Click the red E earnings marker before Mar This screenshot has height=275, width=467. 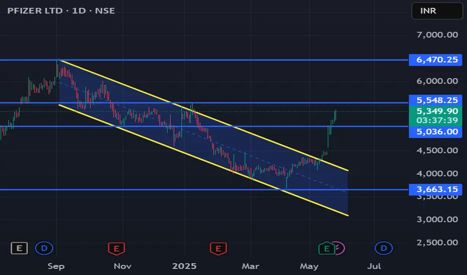(218, 248)
